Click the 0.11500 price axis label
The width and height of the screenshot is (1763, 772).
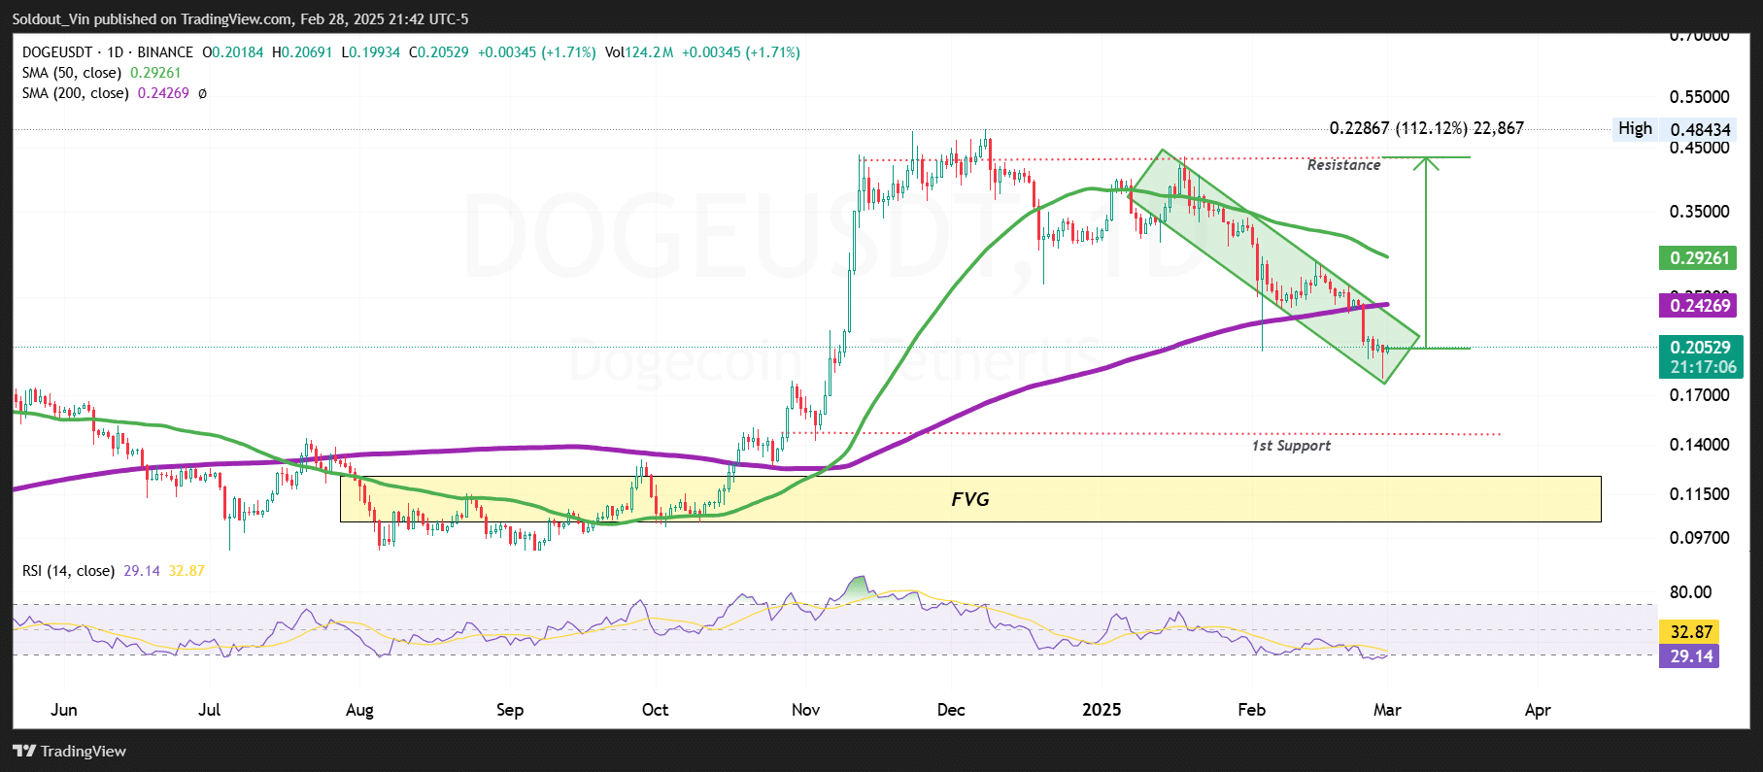pos(1699,494)
